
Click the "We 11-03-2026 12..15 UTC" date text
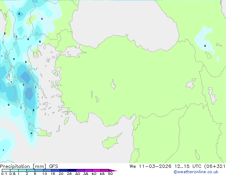(165, 166)
